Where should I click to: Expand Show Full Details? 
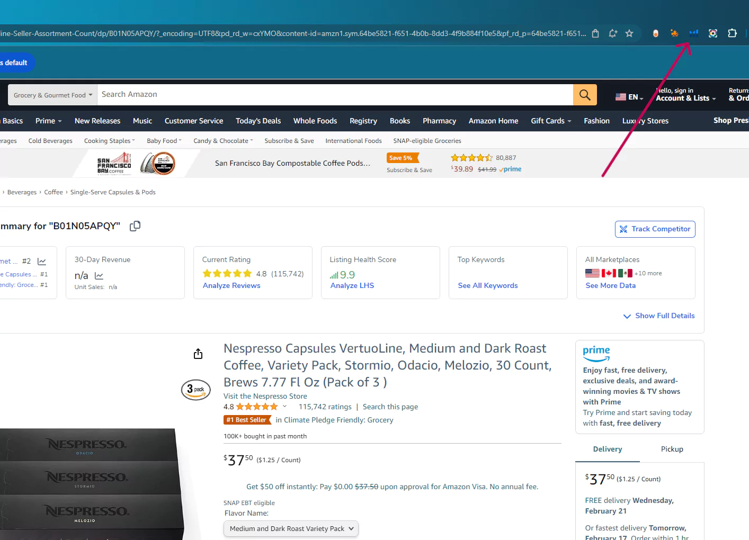(x=658, y=316)
